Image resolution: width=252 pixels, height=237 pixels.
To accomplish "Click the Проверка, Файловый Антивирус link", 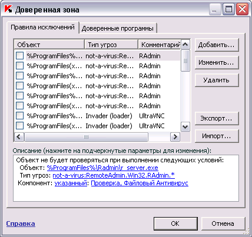I will tap(140, 183).
